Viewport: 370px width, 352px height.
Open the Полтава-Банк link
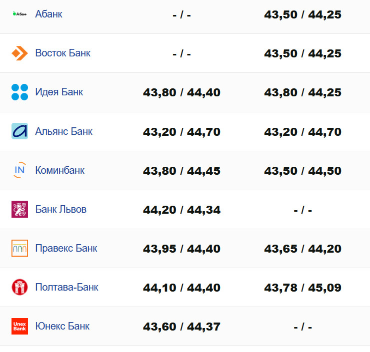[66, 287]
